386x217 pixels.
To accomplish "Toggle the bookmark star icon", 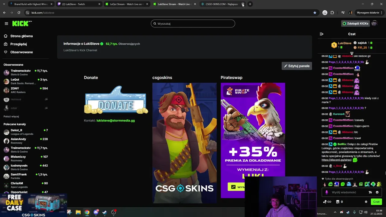I will [x=315, y=13].
